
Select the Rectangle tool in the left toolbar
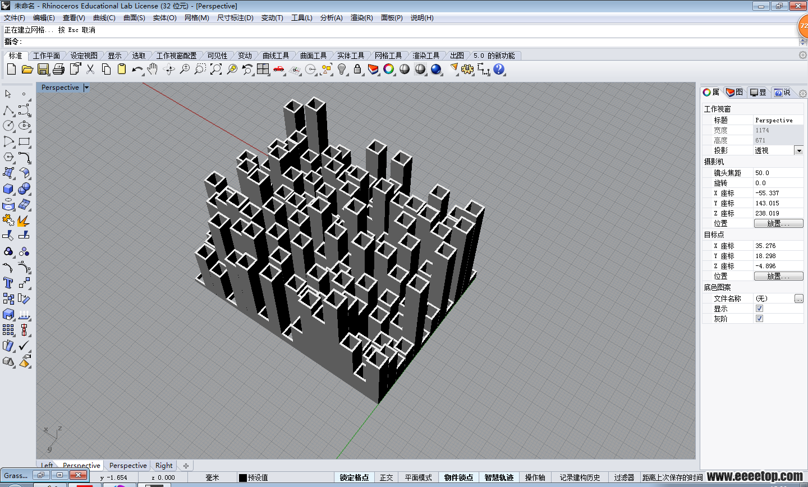pos(24,141)
